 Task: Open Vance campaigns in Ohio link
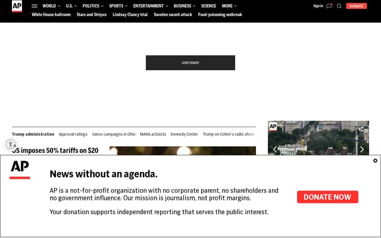point(114,134)
